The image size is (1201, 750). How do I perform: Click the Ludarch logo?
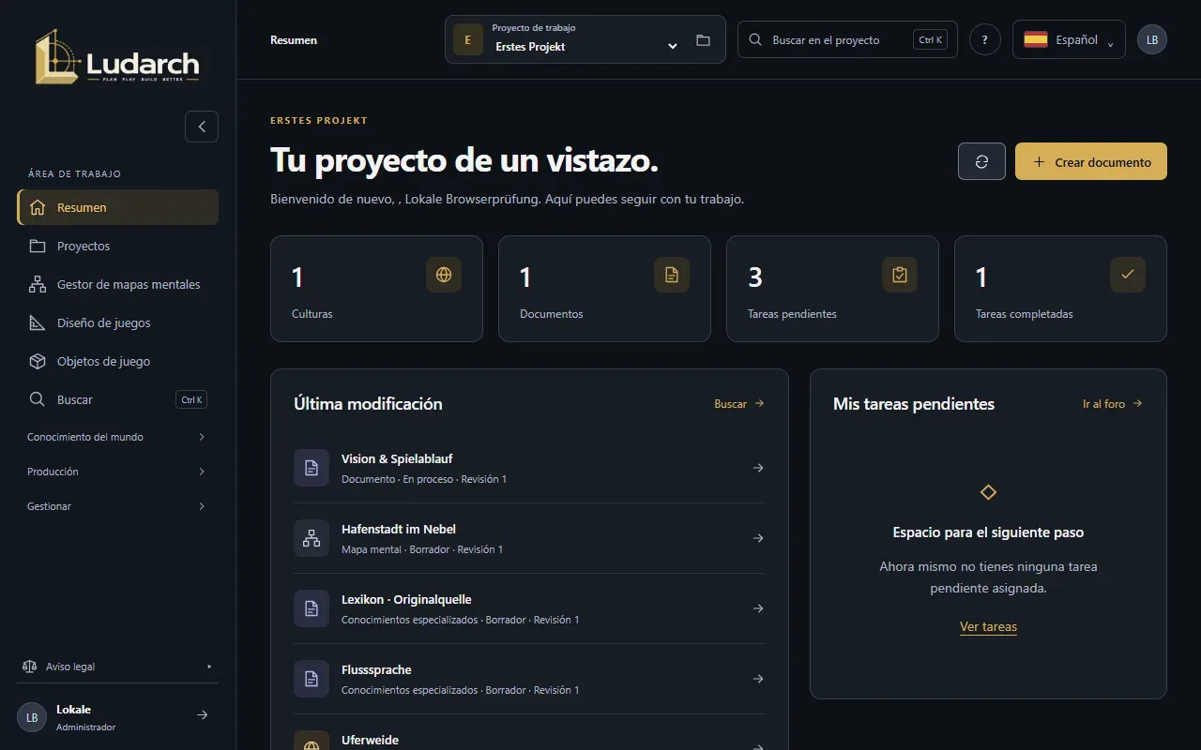click(117, 56)
